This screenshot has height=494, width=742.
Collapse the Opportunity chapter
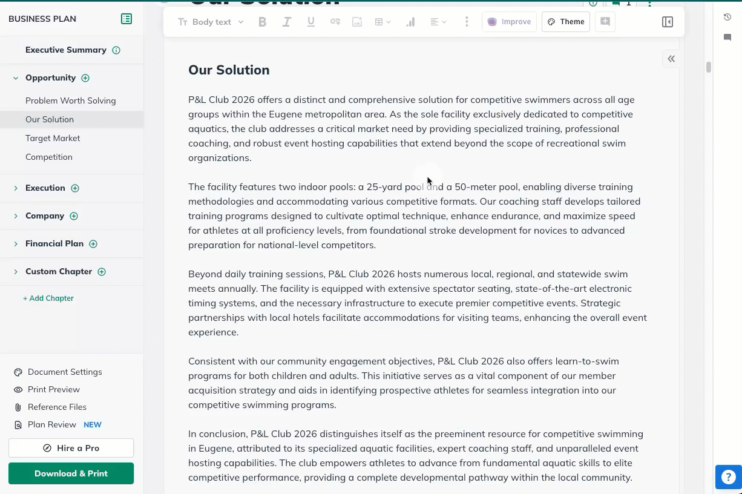click(x=16, y=78)
